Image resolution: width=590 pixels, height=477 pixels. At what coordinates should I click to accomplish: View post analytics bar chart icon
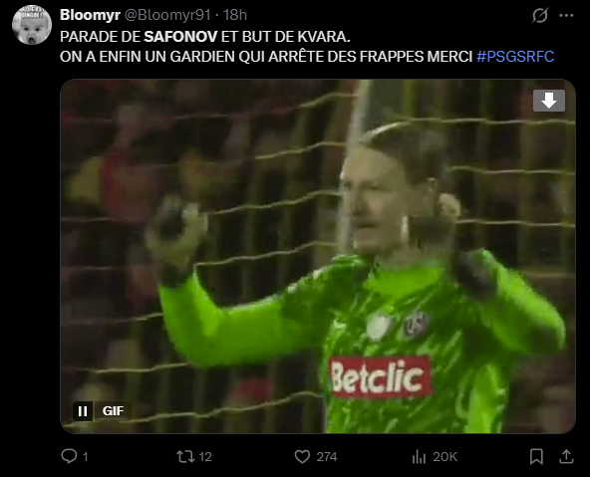point(419,457)
